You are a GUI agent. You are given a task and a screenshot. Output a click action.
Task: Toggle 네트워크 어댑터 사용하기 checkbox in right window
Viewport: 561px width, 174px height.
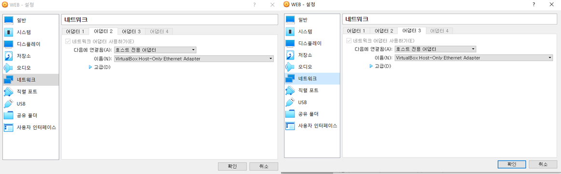tap(349, 40)
